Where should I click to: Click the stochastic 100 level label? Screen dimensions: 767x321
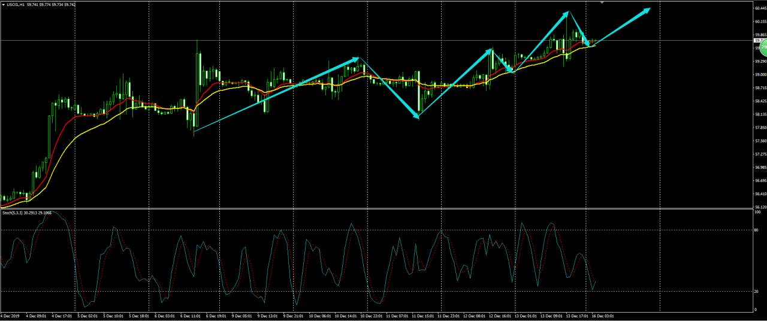click(x=758, y=212)
